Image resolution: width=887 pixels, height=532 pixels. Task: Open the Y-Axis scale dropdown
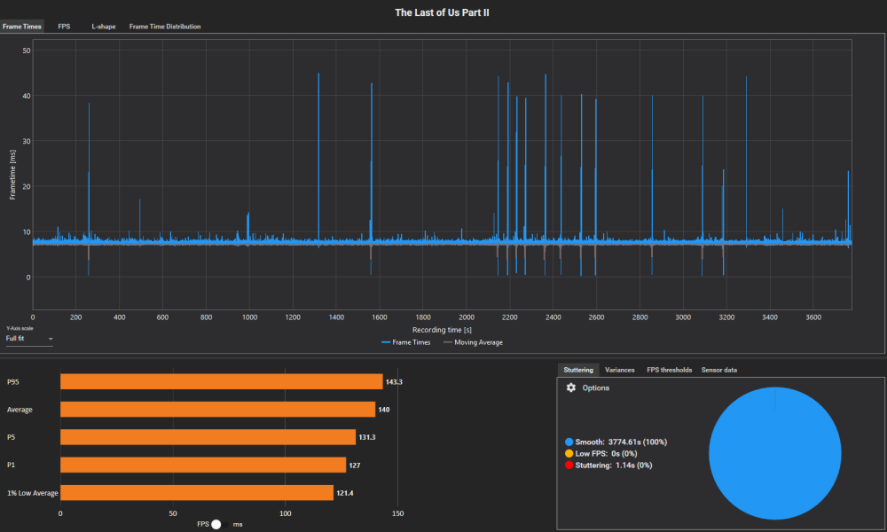point(29,339)
